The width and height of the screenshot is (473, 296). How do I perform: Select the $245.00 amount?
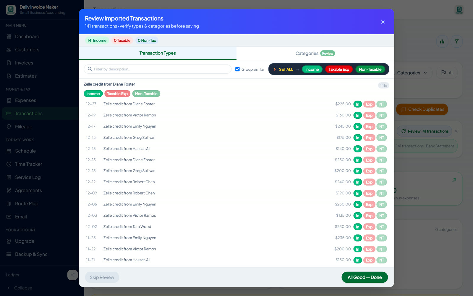point(343,126)
